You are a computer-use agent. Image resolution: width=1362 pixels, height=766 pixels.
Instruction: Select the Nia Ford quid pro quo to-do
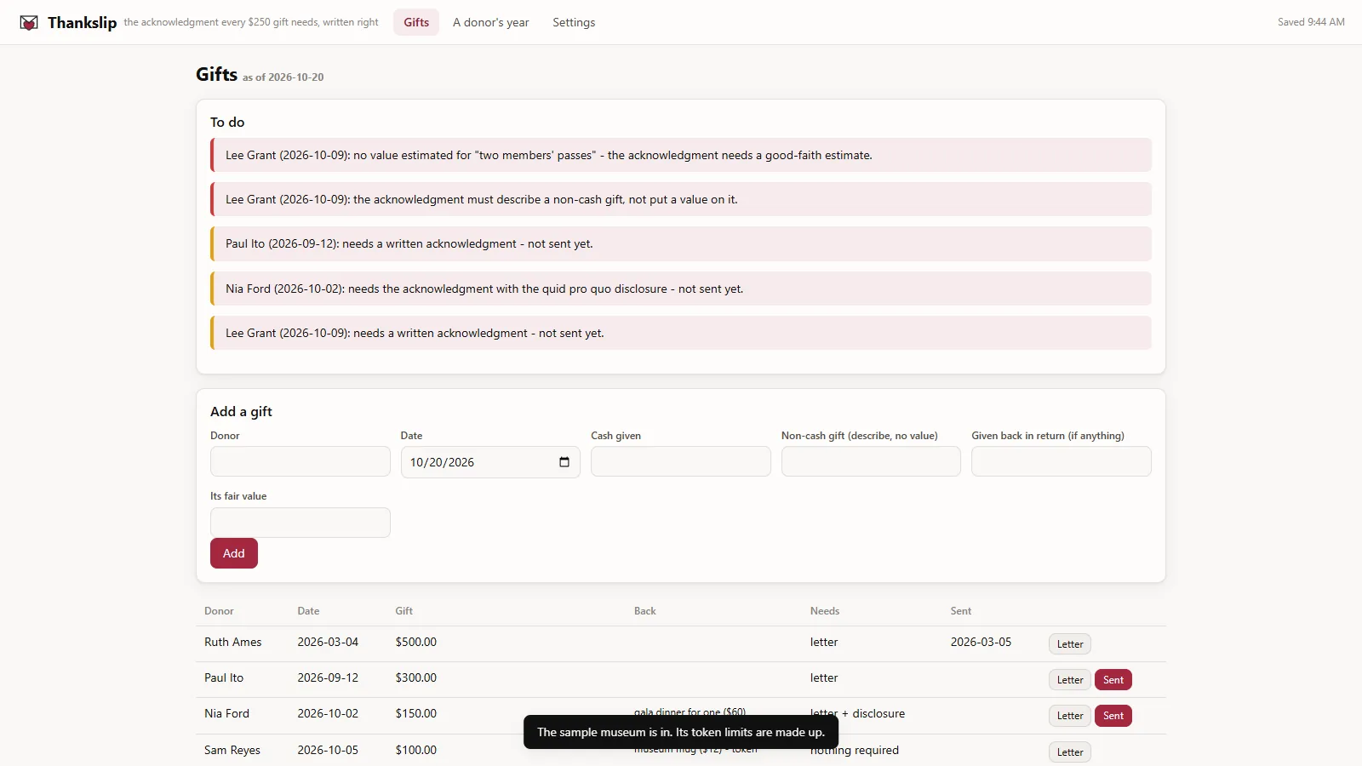681,289
